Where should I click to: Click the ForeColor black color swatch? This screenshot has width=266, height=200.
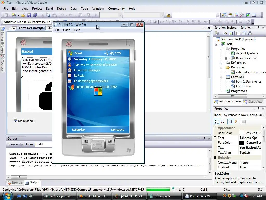[x=241, y=143]
